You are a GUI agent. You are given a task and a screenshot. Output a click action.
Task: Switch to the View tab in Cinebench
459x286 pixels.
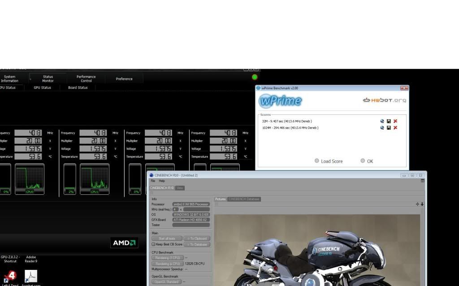tap(180, 188)
